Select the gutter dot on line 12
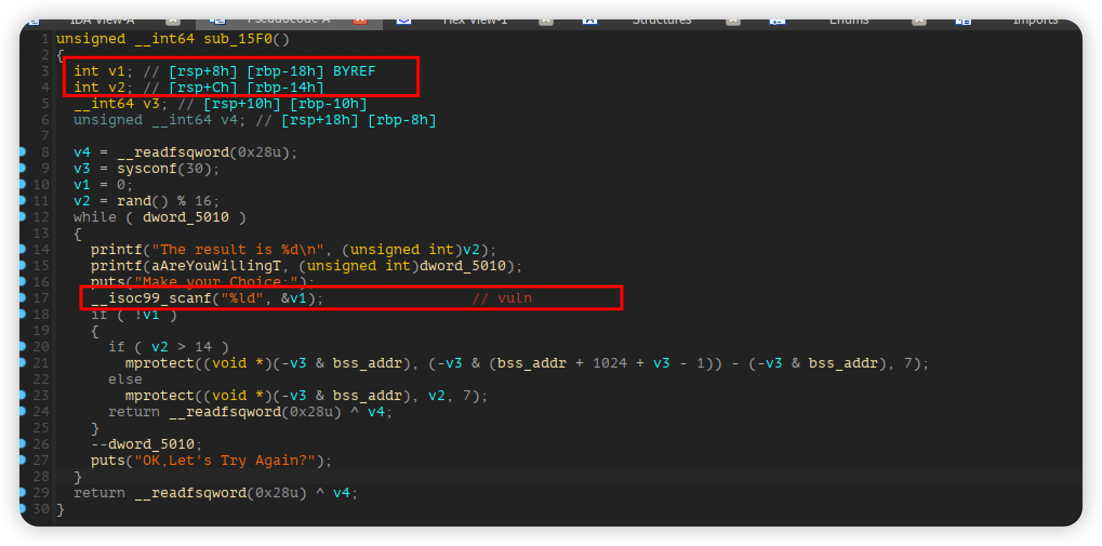 [22, 217]
